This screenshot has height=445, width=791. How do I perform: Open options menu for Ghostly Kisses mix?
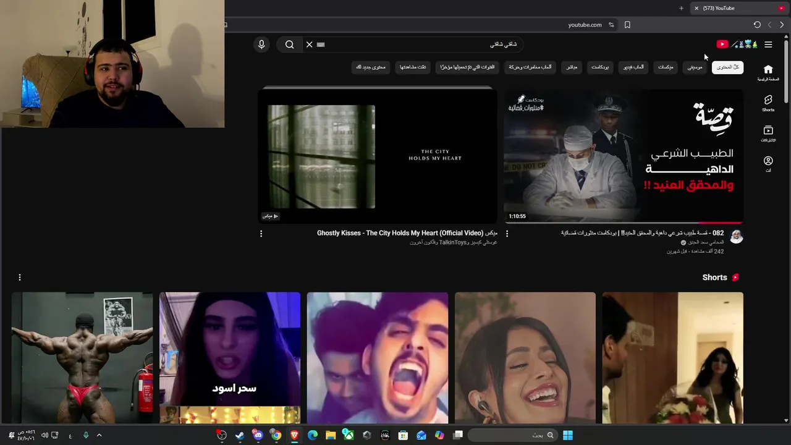[x=261, y=234]
